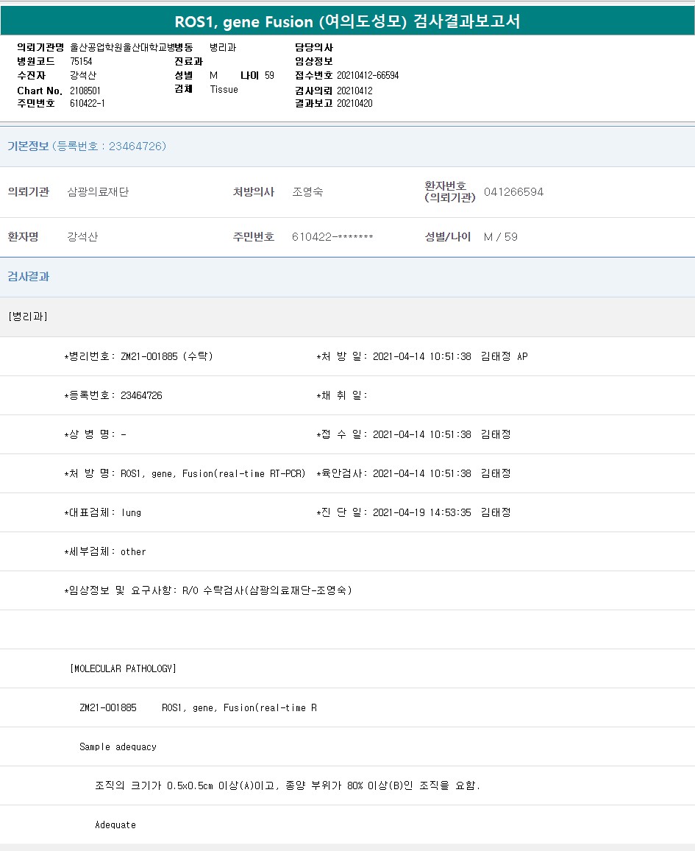Click 세부검체 value other
Image resolution: width=695 pixels, height=851 pixels.
(133, 551)
